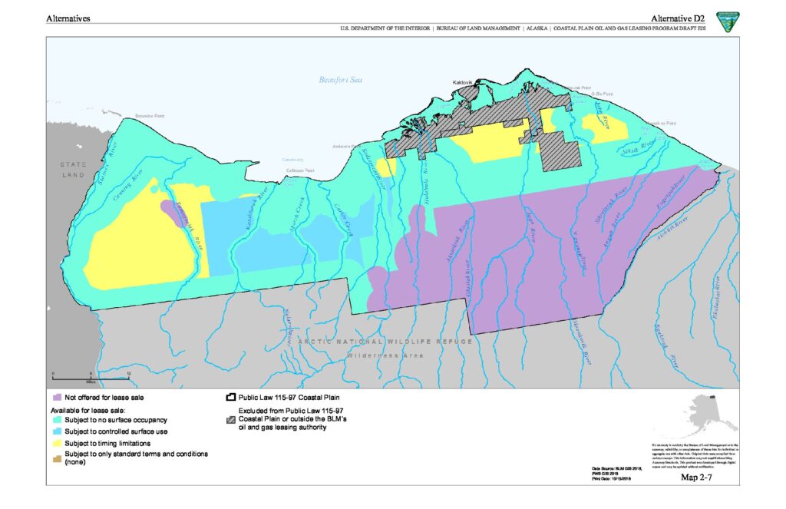The width and height of the screenshot is (786, 509).
Task: Click the 'Map 2-7' label
Action: pyautogui.click(x=698, y=478)
